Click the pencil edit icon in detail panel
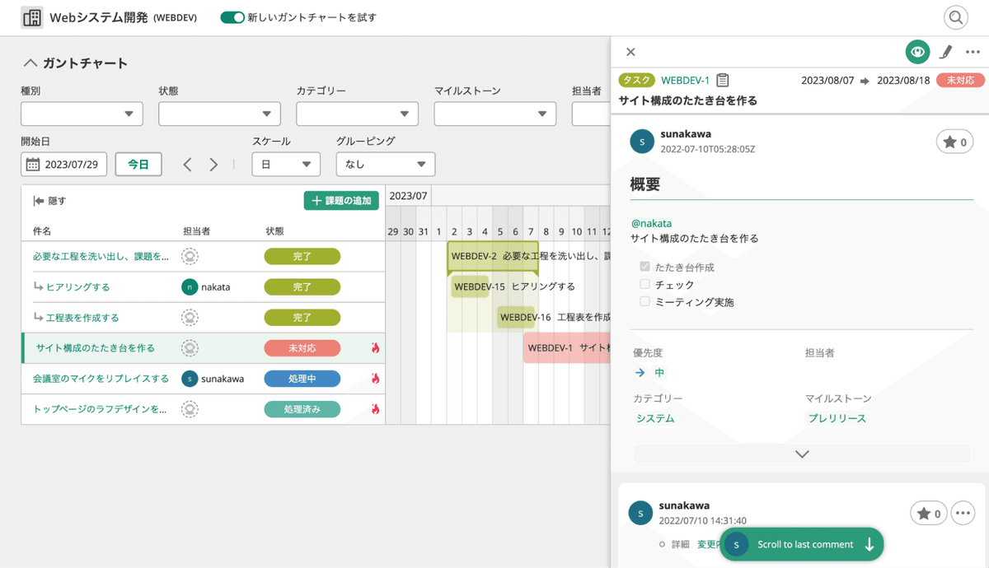This screenshot has height=568, width=989. [x=945, y=52]
